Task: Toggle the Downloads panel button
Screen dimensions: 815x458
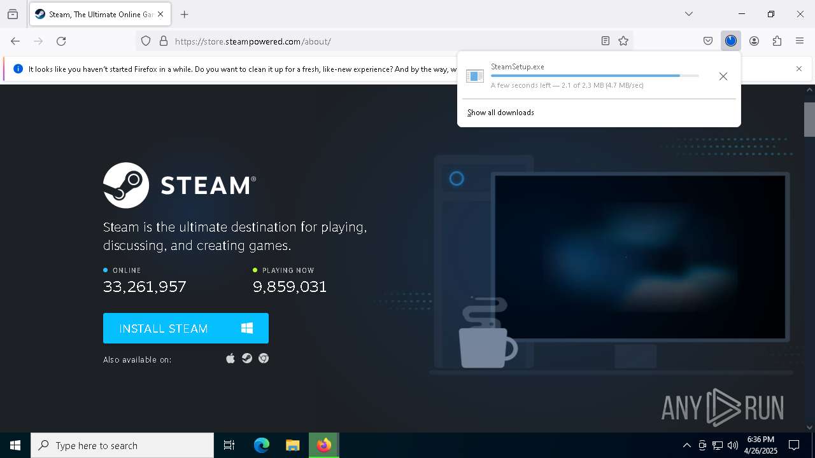Action: [731, 41]
